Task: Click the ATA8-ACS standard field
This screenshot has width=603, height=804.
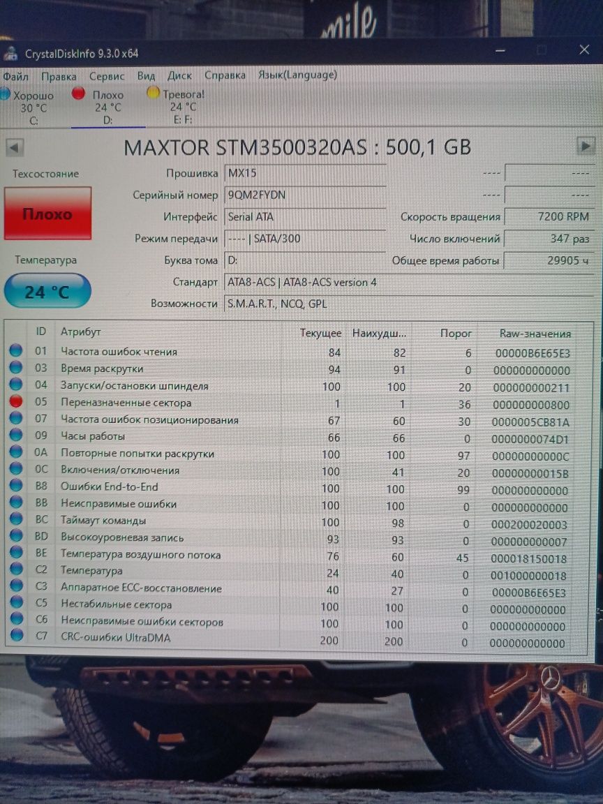Action: coord(409,282)
